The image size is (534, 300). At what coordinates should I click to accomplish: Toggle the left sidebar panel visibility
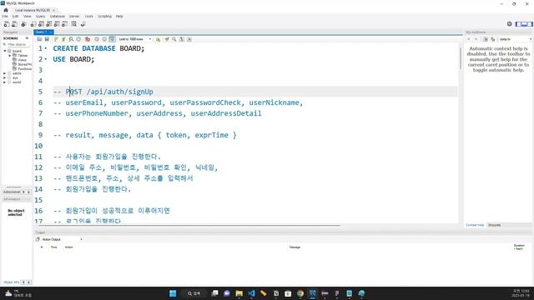(x=518, y=24)
